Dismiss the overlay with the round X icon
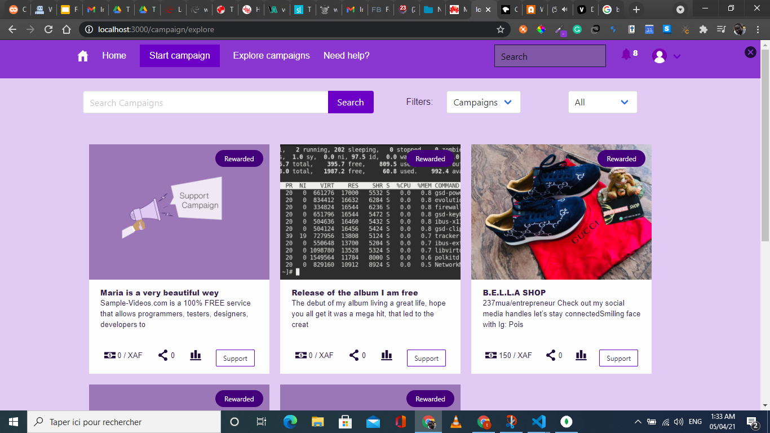 pyautogui.click(x=750, y=52)
